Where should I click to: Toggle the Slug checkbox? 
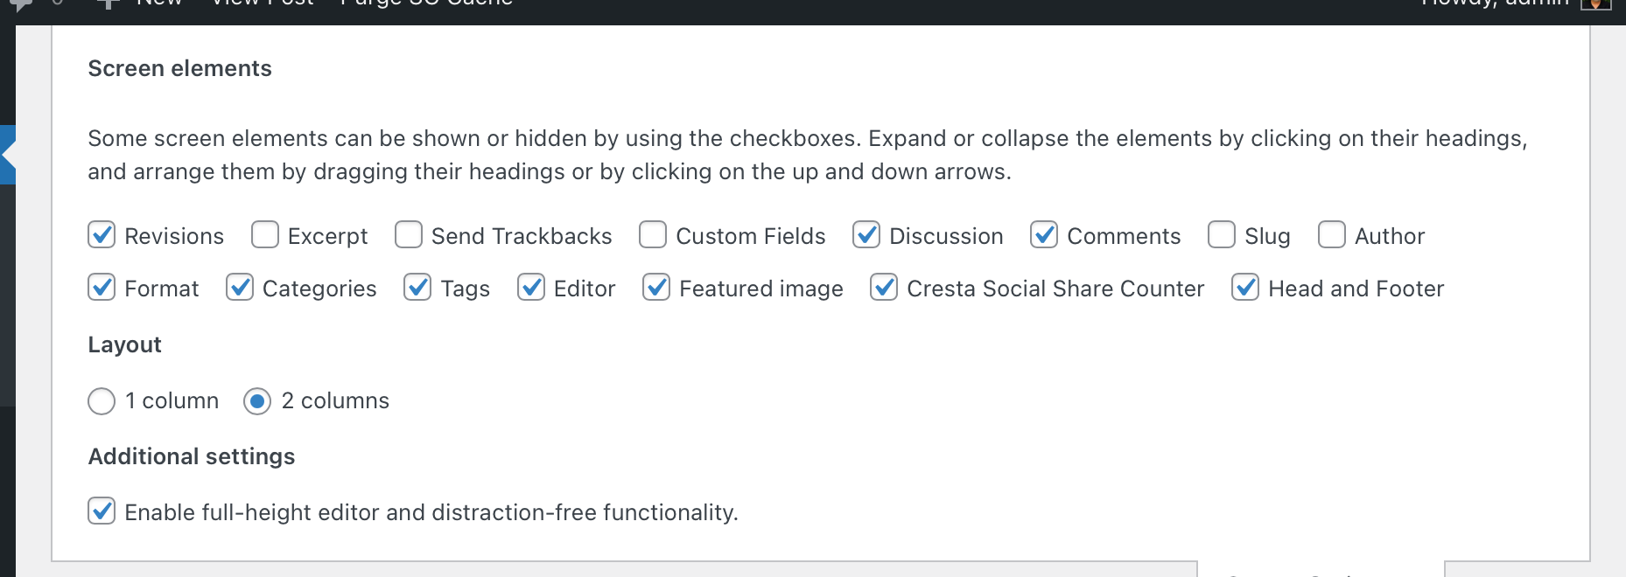[x=1221, y=234]
